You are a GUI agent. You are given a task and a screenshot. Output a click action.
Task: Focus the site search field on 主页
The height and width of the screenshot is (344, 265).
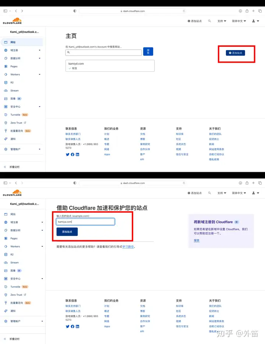click(103, 53)
